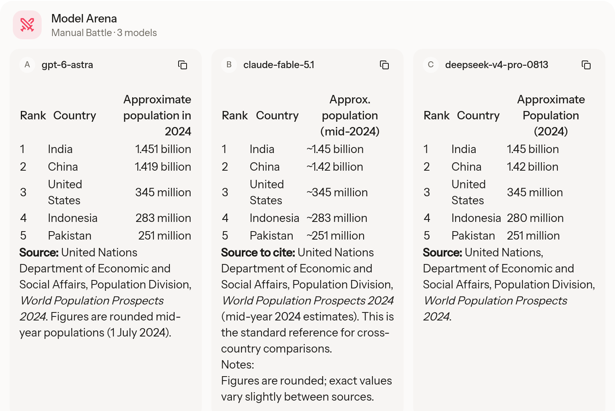Select the deepseek-v4-pro-0813 model name
The width and height of the screenshot is (615, 411).
[496, 65]
